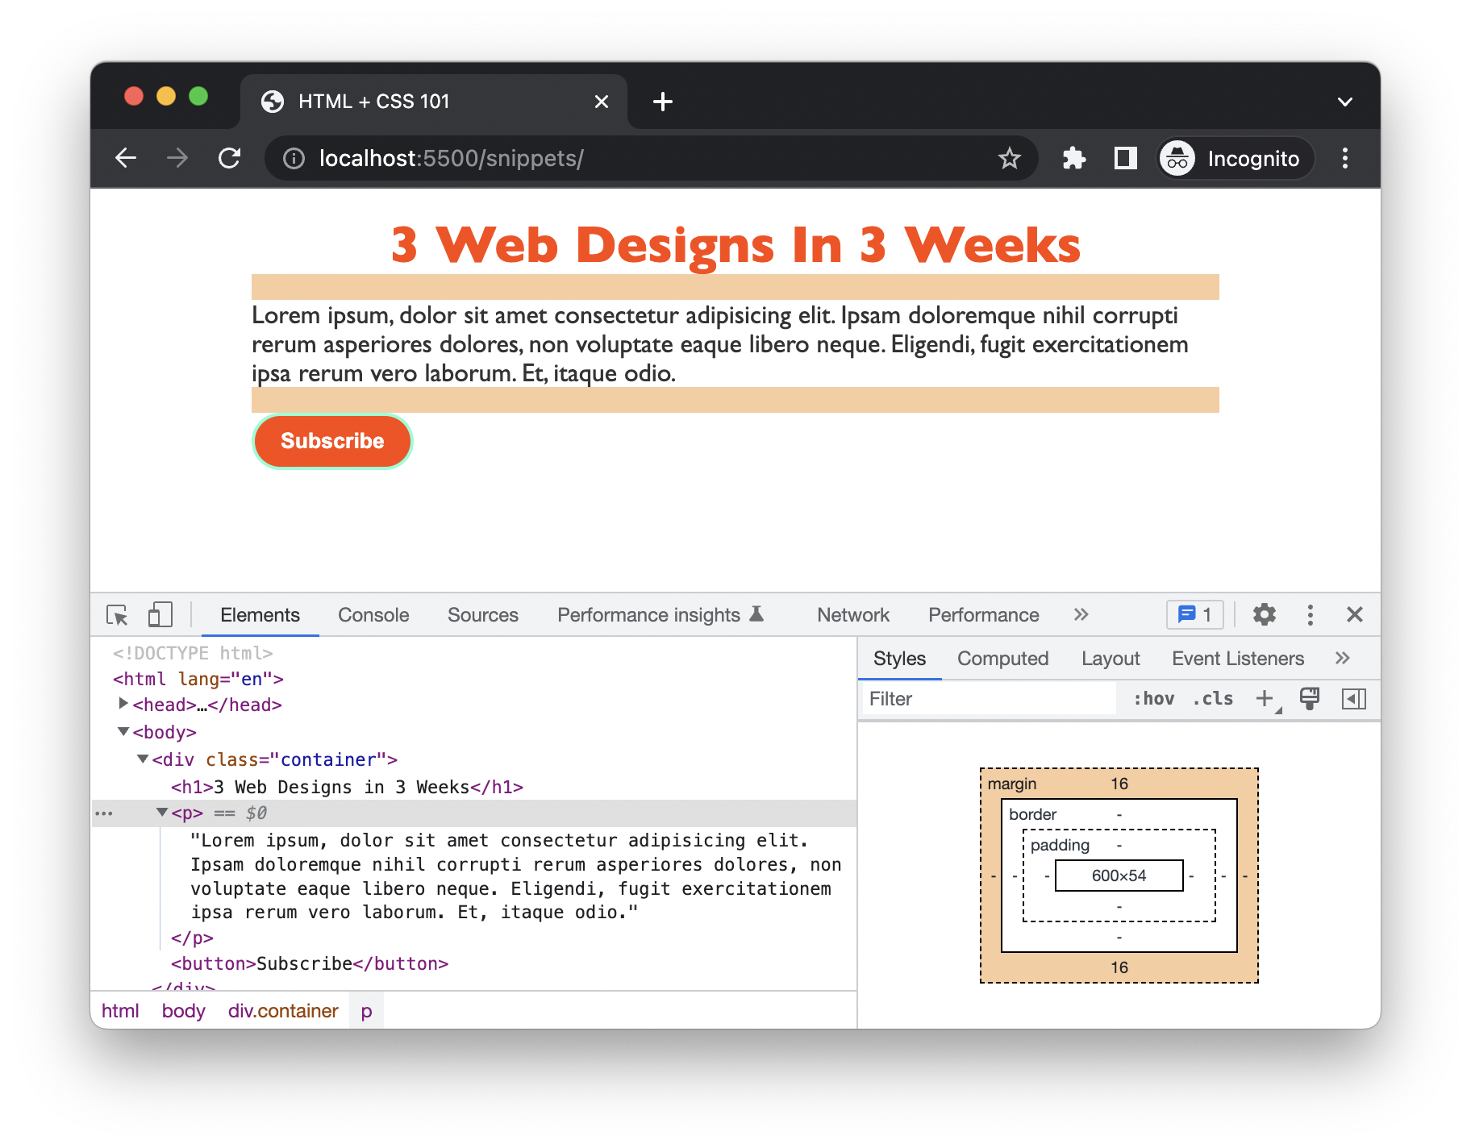The height and width of the screenshot is (1148, 1471).
Task: Collapse the selected p element
Action: click(162, 812)
